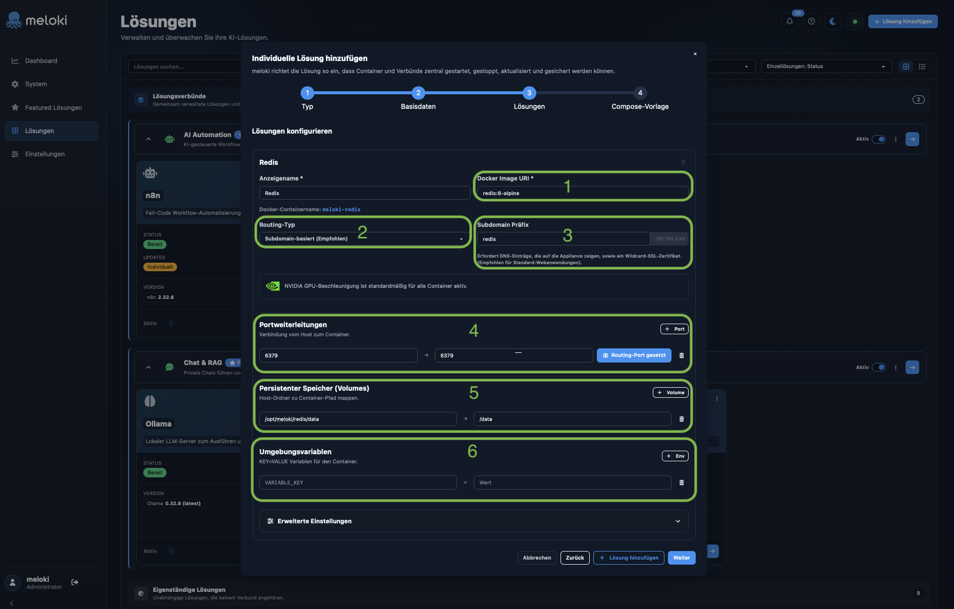Open the Einzellösungen: Status dropdown

pos(826,67)
